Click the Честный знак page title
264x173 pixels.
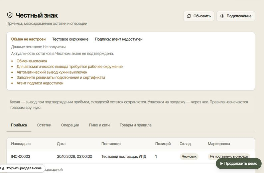pos(36,15)
